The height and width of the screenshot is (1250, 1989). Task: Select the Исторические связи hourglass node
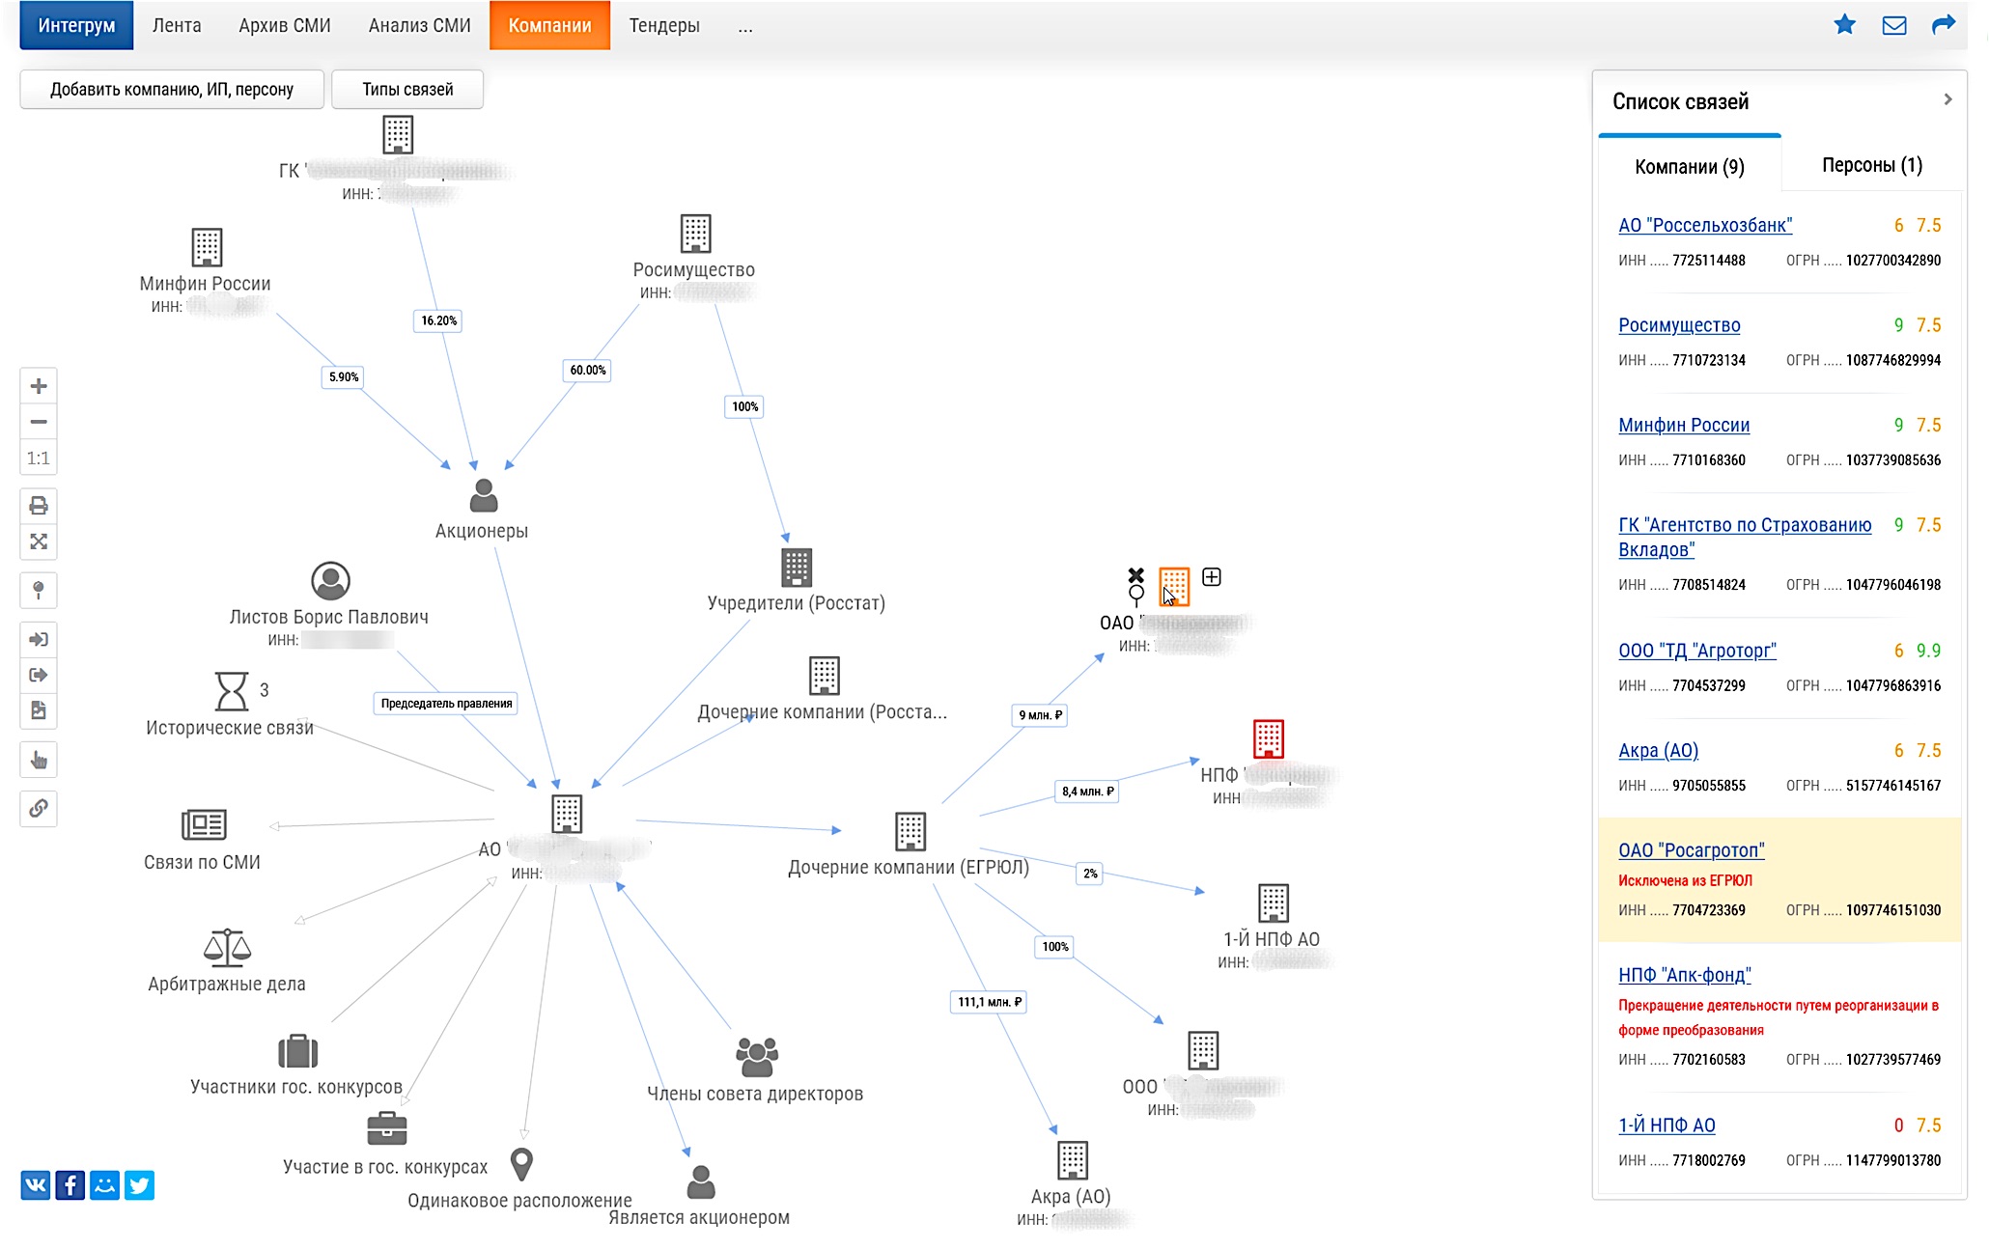(231, 691)
